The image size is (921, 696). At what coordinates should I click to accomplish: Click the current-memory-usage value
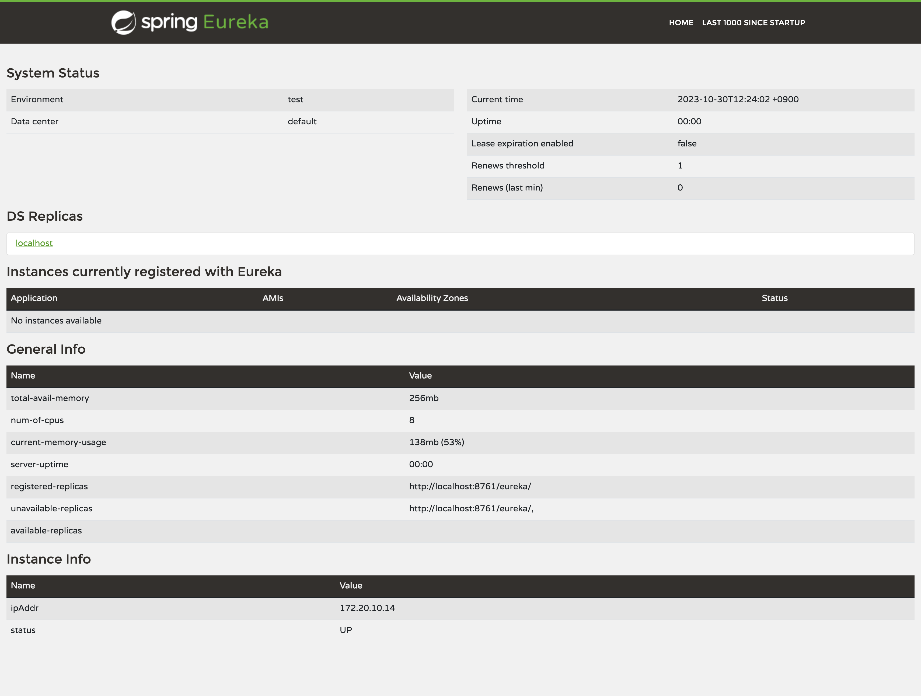coord(436,443)
